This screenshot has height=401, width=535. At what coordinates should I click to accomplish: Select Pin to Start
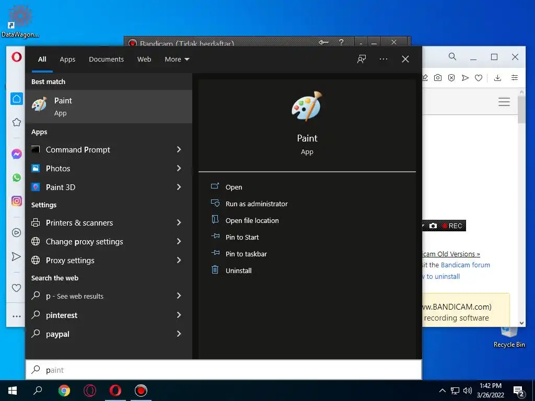click(x=242, y=238)
